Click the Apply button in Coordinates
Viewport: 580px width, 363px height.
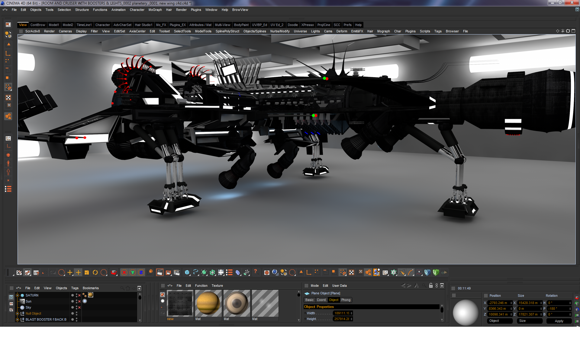(x=559, y=321)
